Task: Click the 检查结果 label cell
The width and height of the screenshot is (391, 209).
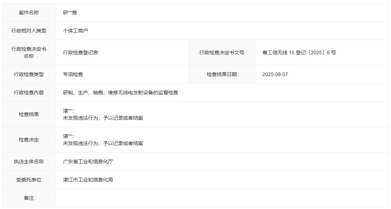Action: click(29, 114)
